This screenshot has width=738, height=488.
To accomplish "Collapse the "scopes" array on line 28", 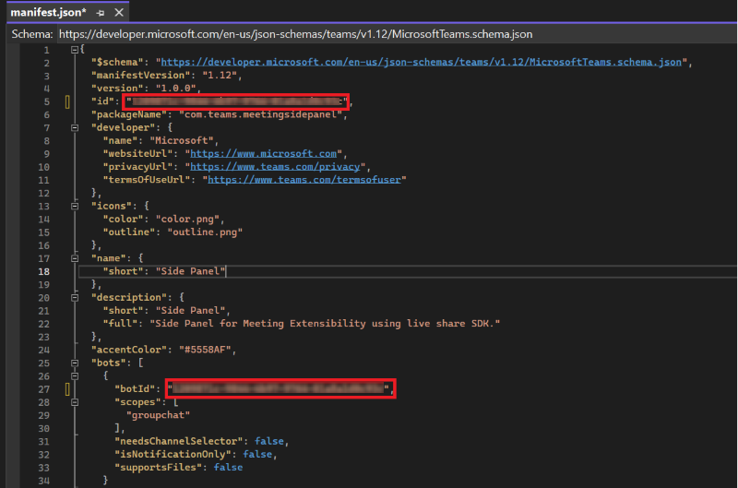I will pyautogui.click(x=75, y=402).
